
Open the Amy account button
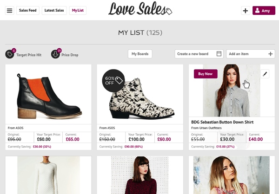[x=264, y=11]
